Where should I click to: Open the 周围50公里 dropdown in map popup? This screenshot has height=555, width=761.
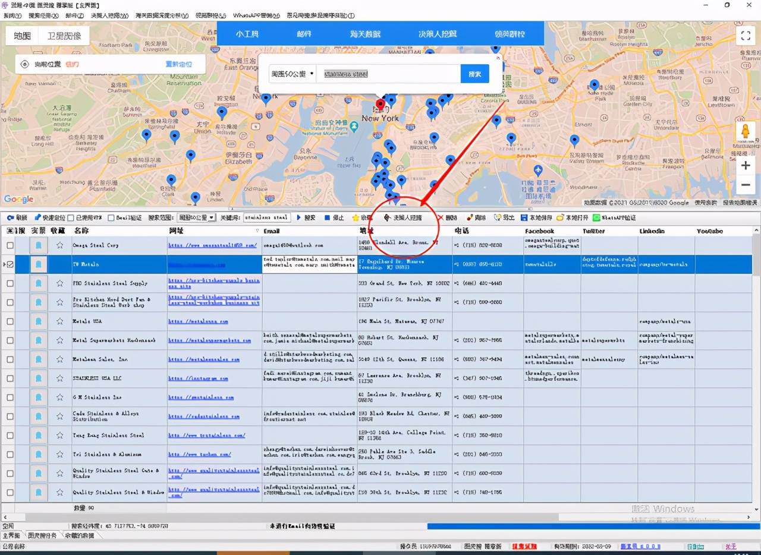pyautogui.click(x=292, y=74)
